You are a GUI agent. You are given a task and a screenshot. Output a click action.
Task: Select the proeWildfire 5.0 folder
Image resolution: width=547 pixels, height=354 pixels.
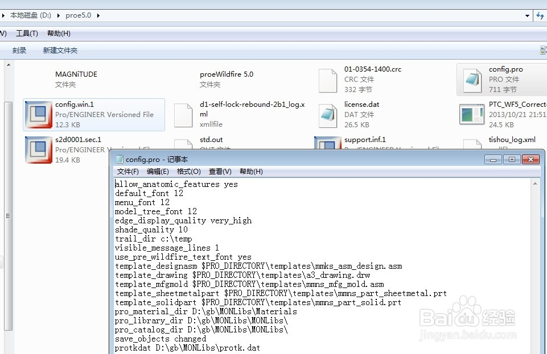click(227, 74)
